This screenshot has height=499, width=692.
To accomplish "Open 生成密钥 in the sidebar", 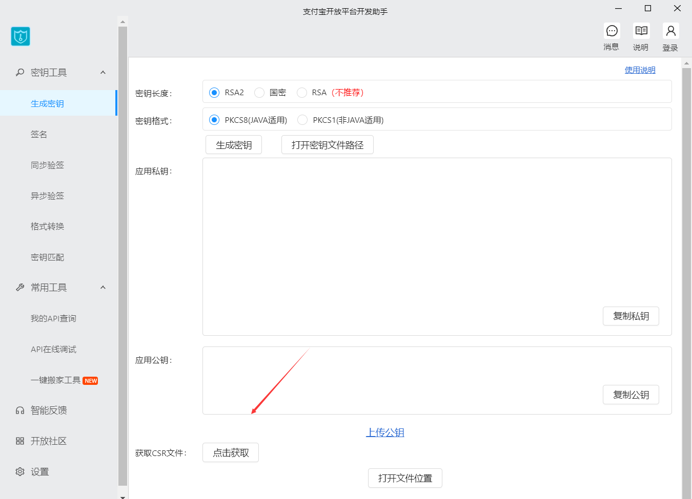I will coord(58,103).
